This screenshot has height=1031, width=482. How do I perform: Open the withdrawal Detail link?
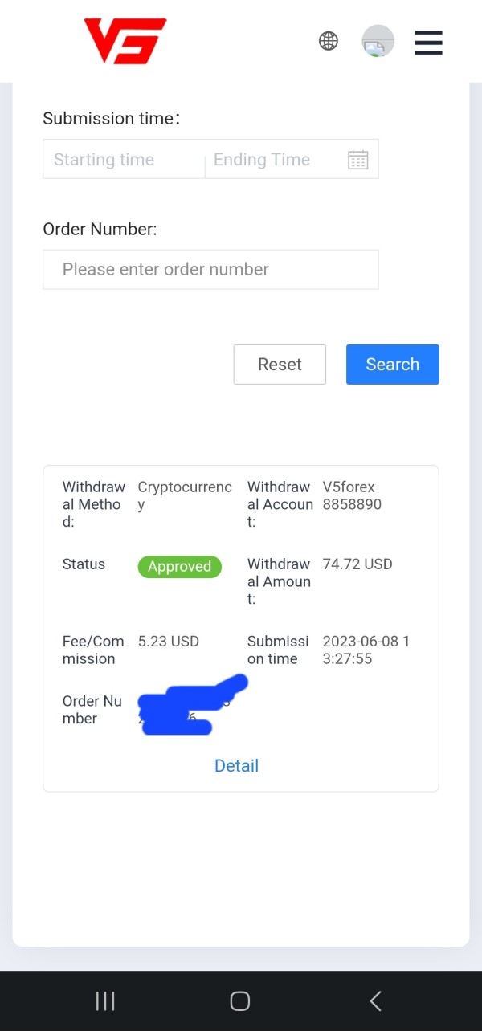(x=236, y=766)
